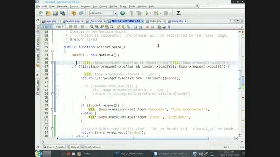
Task: Click the expand editor icon at toolbar right end
Action: [x=242, y=27]
